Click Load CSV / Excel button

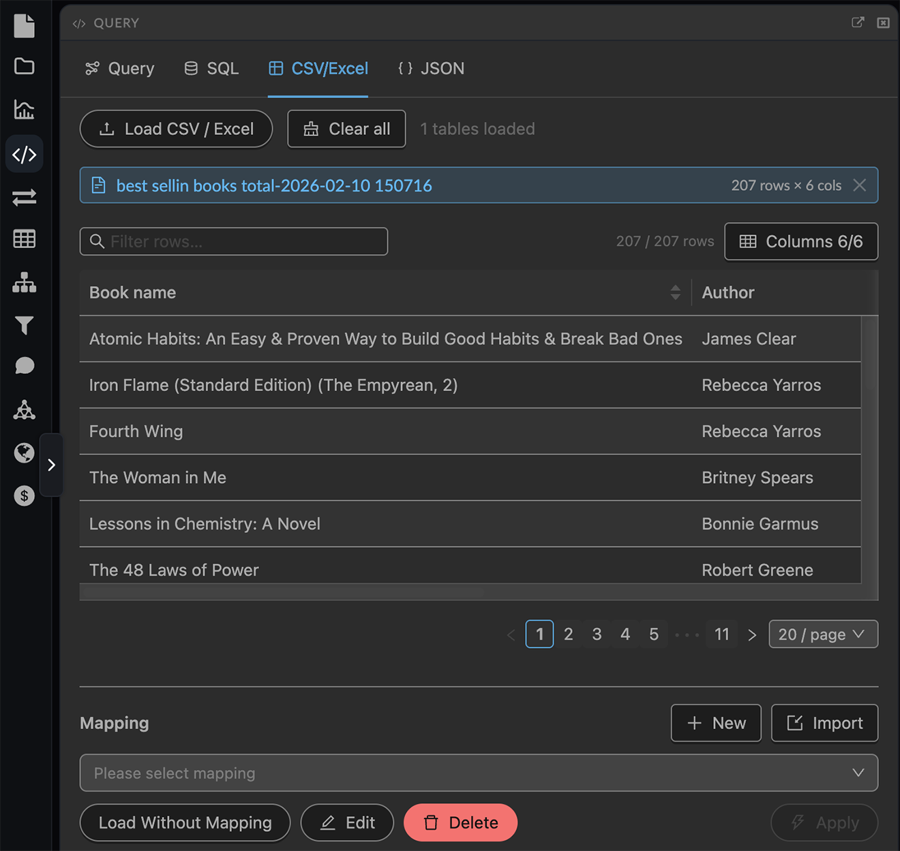point(176,129)
